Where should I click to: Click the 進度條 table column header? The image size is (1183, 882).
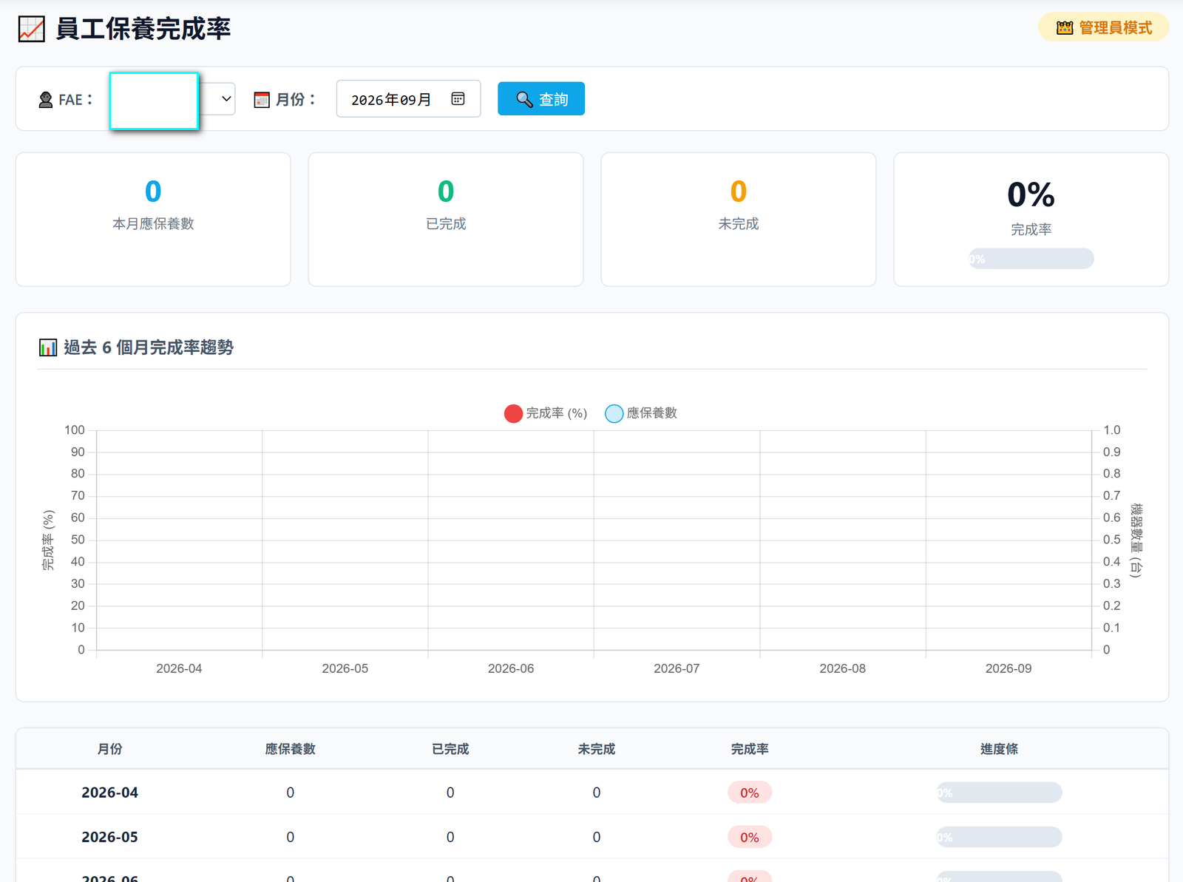coord(999,749)
